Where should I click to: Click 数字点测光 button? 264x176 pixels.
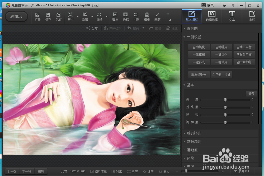tap(199, 75)
